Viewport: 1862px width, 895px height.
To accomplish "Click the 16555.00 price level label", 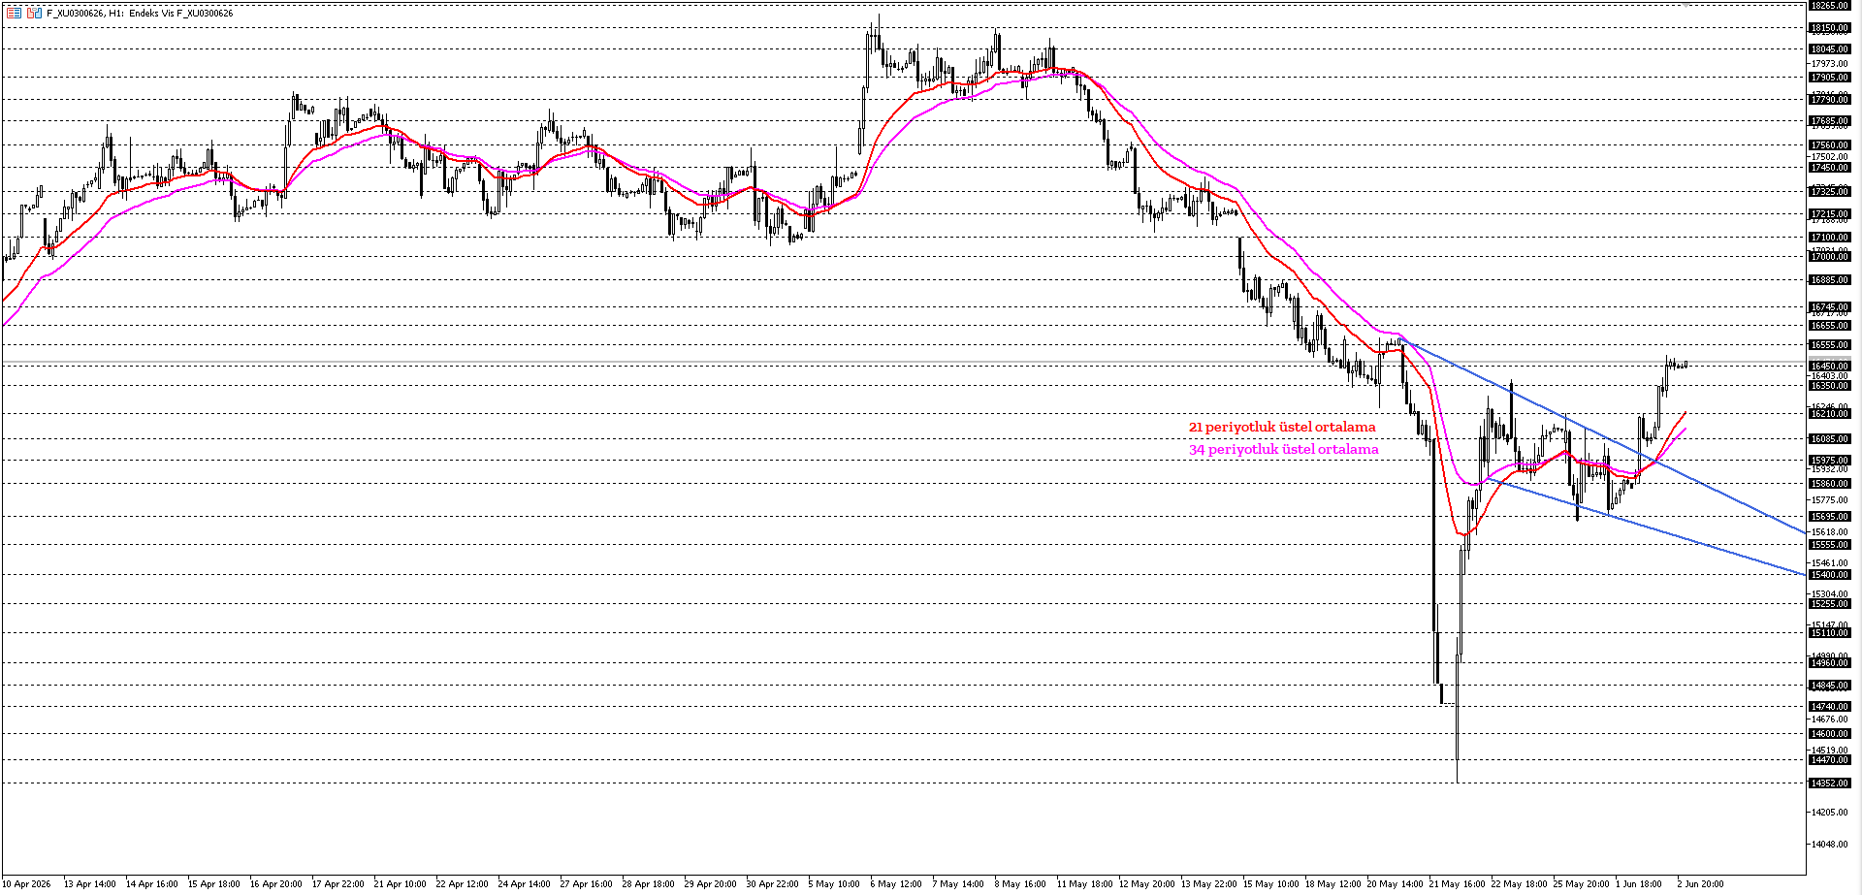I will pos(1830,345).
